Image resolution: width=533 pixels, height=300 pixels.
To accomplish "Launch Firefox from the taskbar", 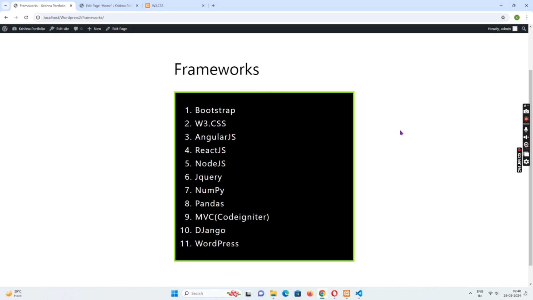I will (x=310, y=293).
